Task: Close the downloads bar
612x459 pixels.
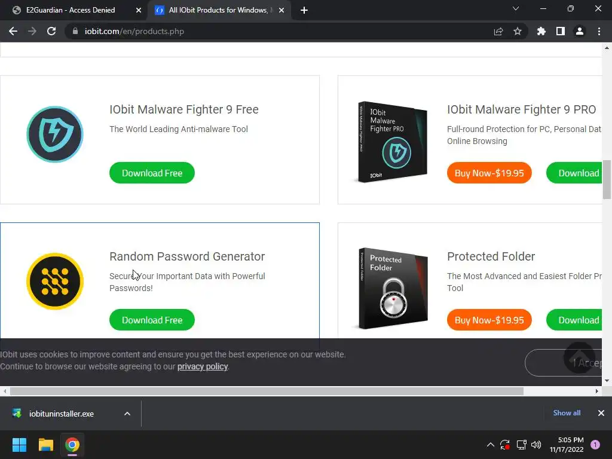Action: [x=601, y=413]
